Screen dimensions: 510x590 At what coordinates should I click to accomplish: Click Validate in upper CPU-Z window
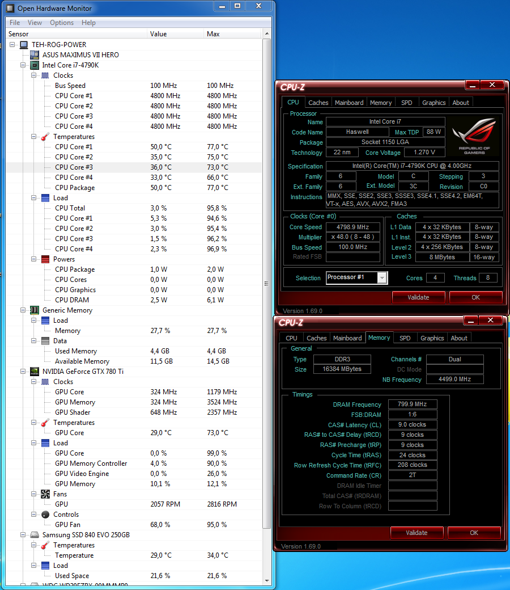pyautogui.click(x=418, y=297)
